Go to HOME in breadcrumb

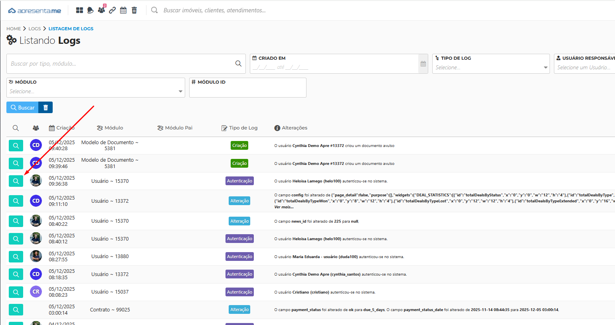click(x=14, y=29)
